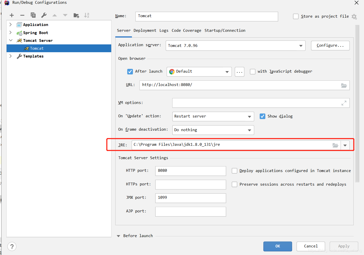Move configuration down arrow
The height and width of the screenshot is (255, 364).
point(65,15)
